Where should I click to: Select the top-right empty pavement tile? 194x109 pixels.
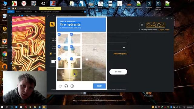pos(100,38)
